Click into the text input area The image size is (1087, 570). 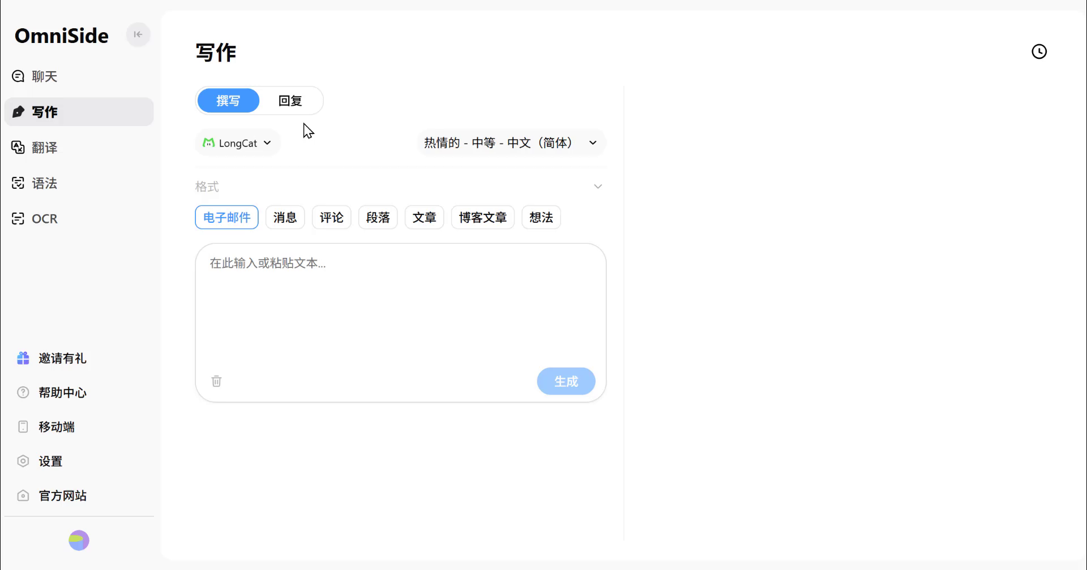[x=400, y=305]
